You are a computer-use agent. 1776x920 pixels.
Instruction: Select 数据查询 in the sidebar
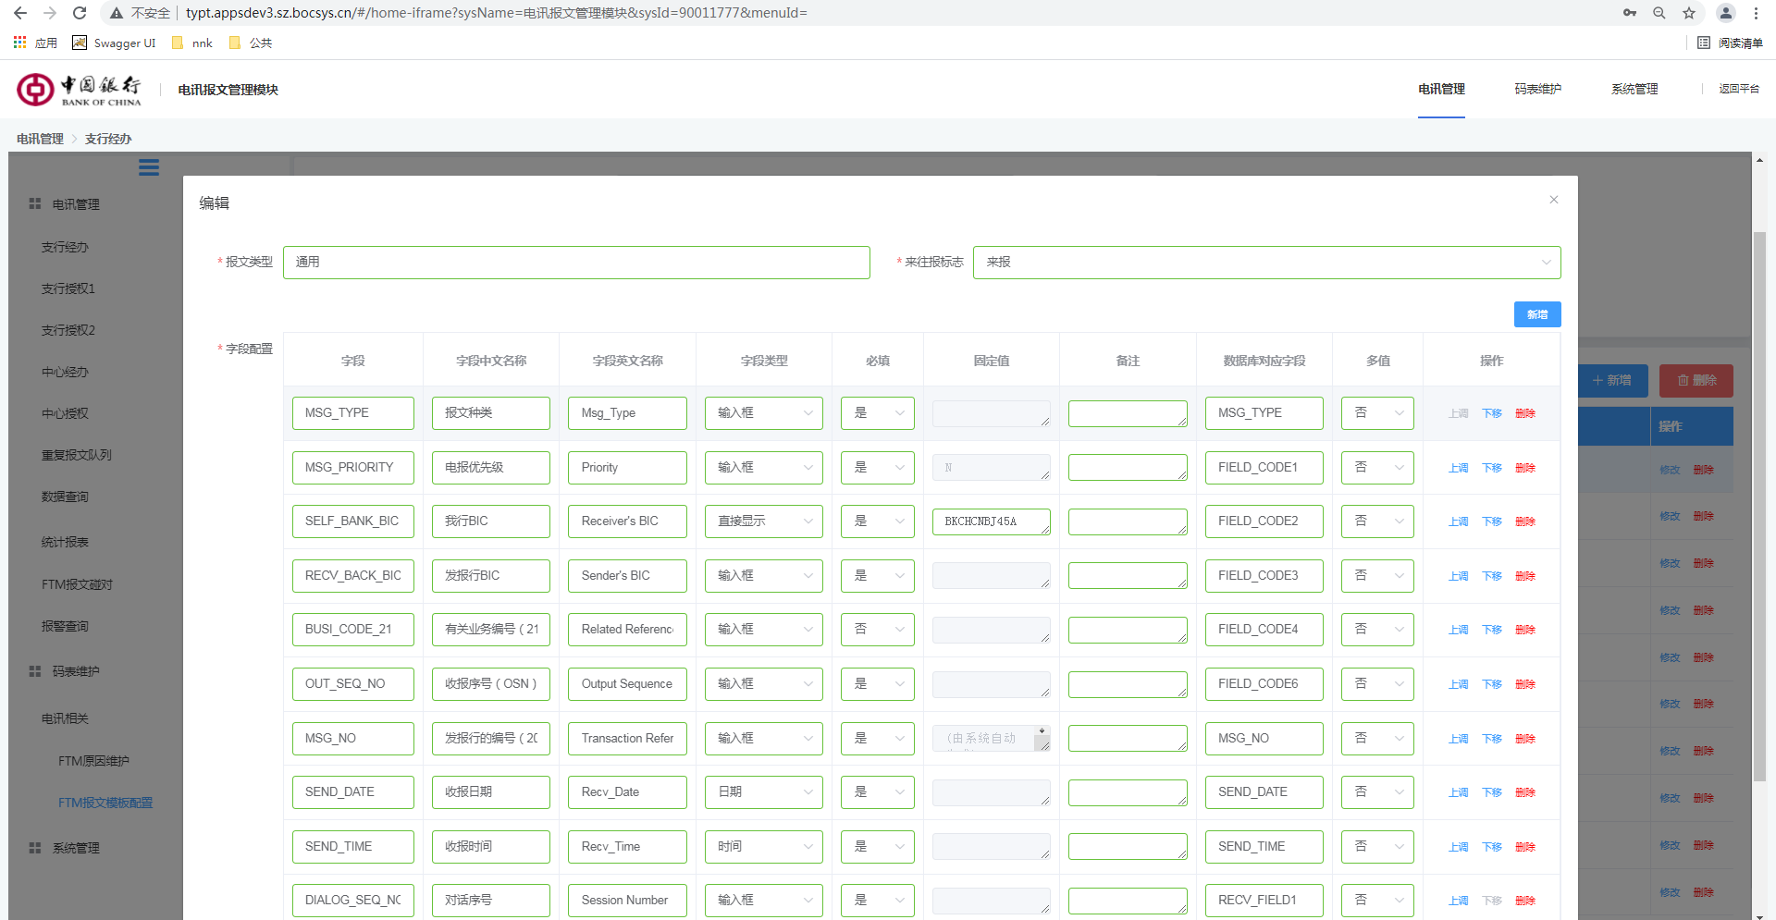(x=65, y=497)
